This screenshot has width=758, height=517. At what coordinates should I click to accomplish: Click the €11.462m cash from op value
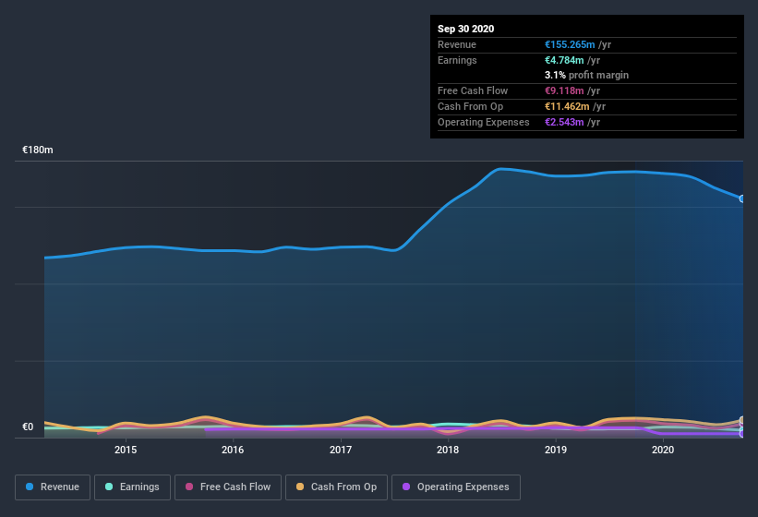(567, 106)
